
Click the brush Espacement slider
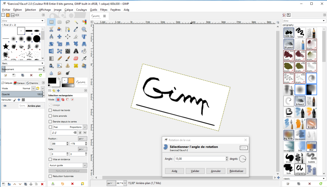(x=22, y=69)
